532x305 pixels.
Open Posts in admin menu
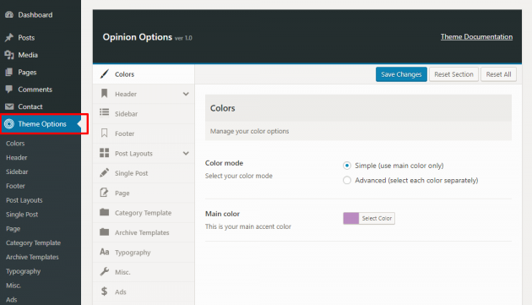(x=41, y=37)
